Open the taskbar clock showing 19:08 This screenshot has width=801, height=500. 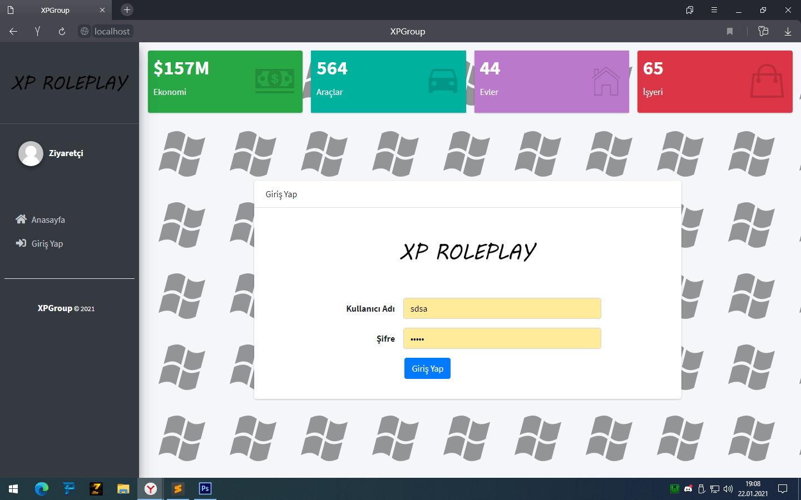pyautogui.click(x=753, y=489)
